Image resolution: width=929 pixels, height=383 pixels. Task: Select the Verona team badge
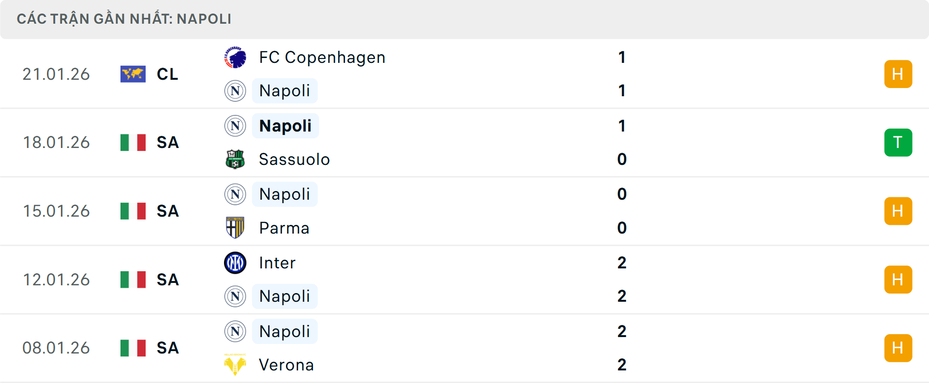[x=235, y=365]
